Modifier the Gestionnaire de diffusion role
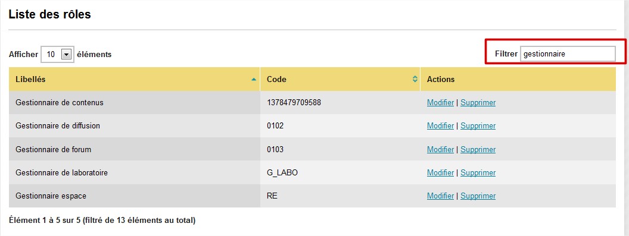 tap(440, 126)
